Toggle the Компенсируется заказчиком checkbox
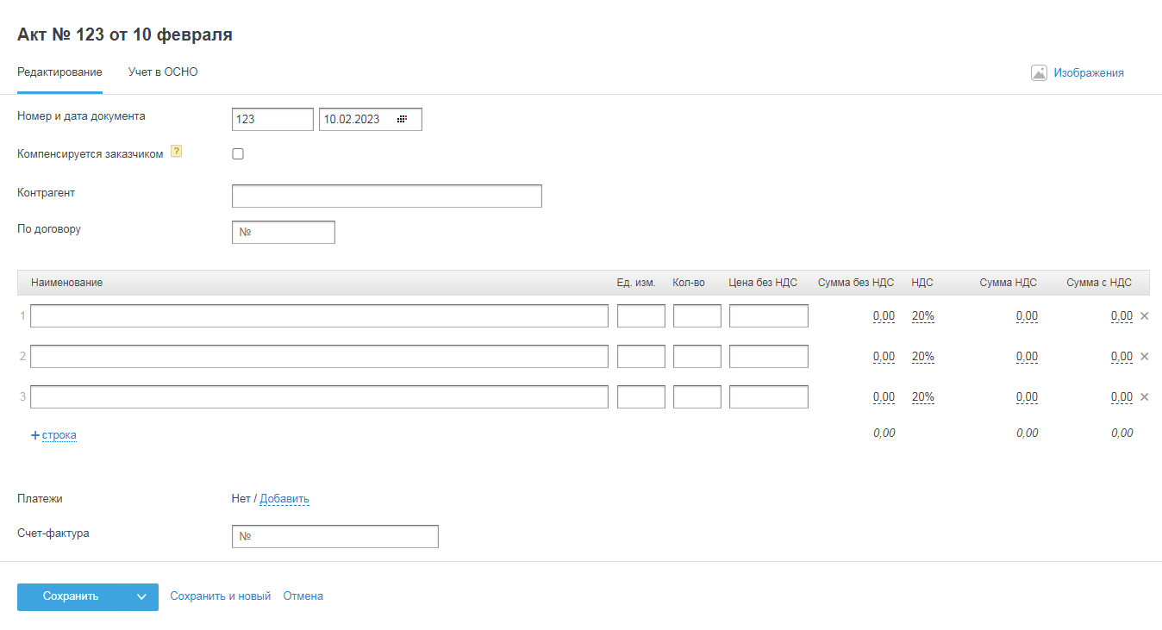 [x=238, y=154]
